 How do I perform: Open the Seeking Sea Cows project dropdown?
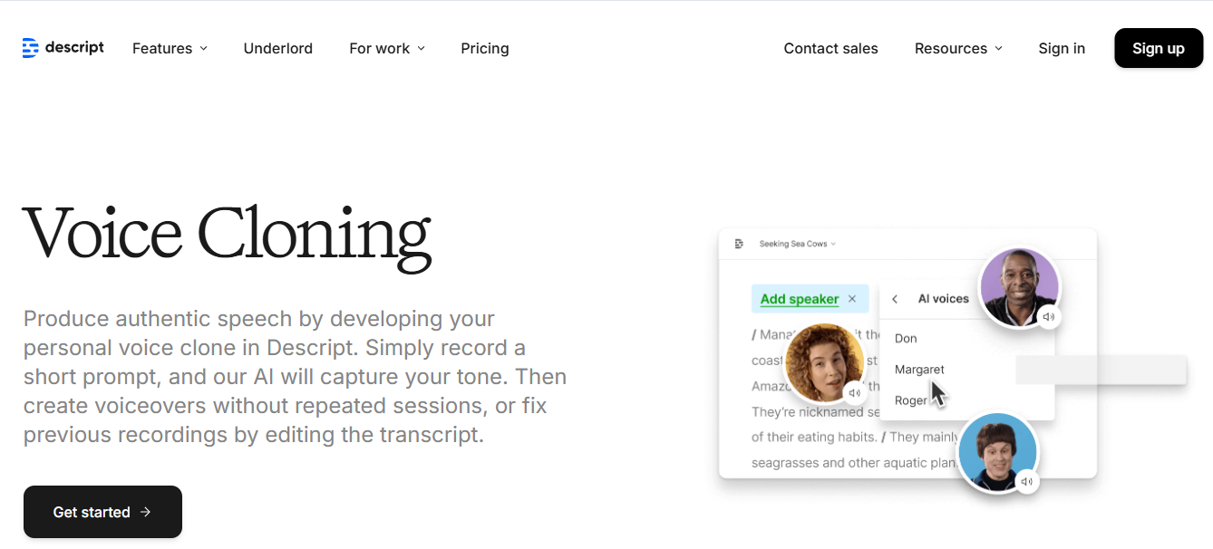click(797, 244)
